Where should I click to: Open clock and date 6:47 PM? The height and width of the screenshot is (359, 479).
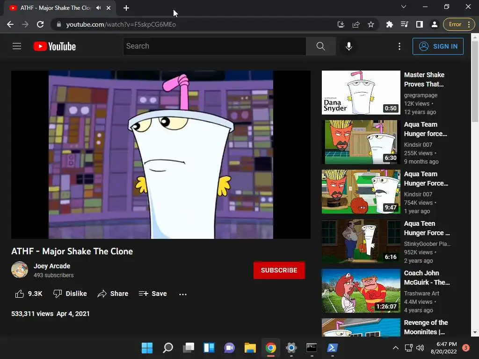pos(444,348)
